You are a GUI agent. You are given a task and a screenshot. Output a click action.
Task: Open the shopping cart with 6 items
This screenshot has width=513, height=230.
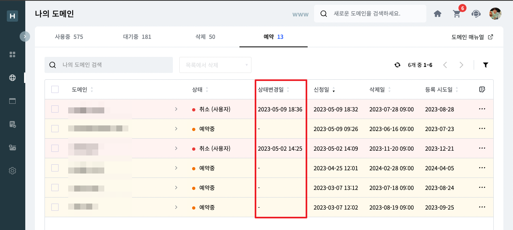click(x=456, y=14)
